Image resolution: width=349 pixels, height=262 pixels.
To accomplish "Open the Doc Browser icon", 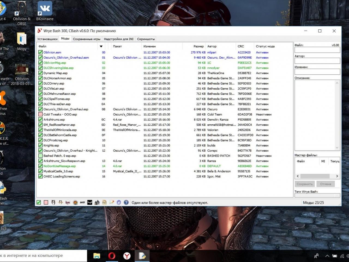I will (104, 203).
